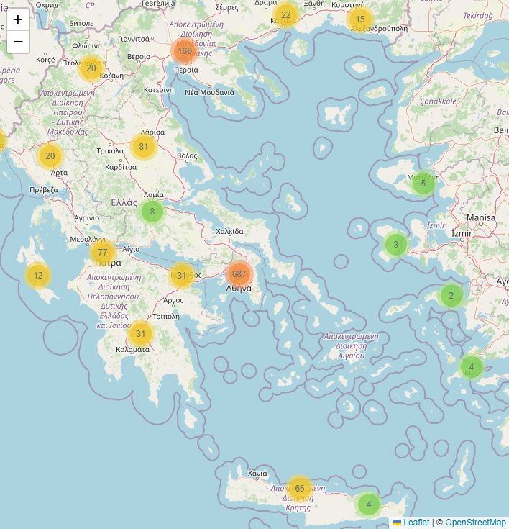Screen dimensions: 509x529
Task: Expand the 65 cluster on Crete
Action: pyautogui.click(x=299, y=488)
